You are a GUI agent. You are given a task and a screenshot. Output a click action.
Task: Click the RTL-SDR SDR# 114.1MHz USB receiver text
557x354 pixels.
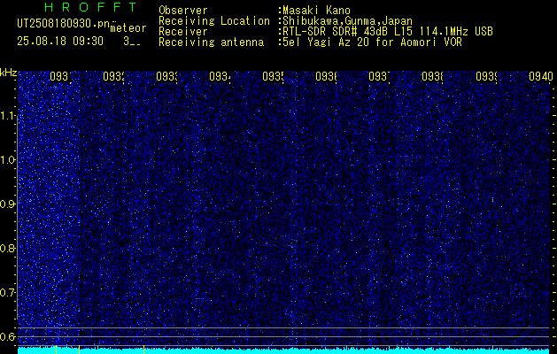point(386,32)
